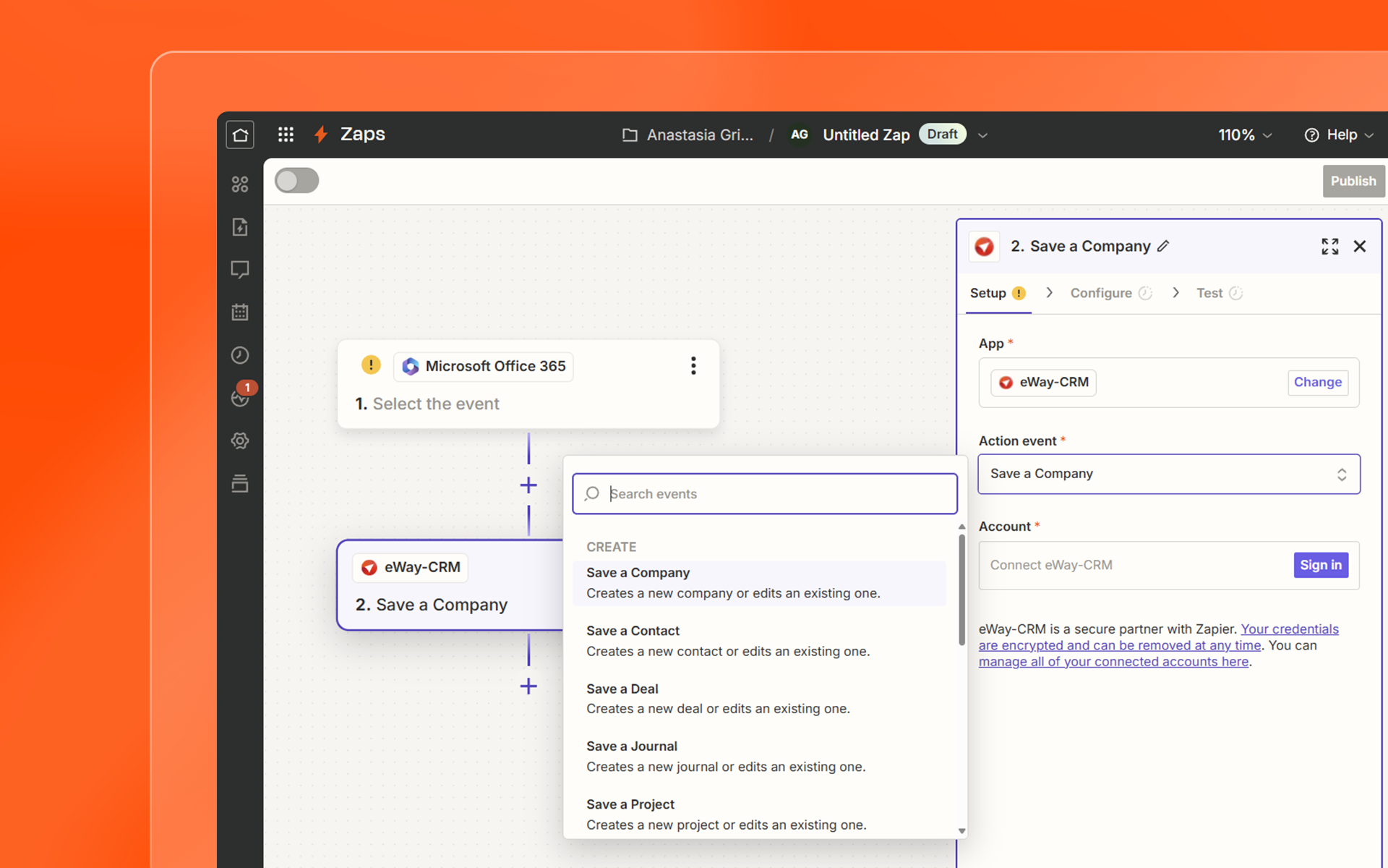This screenshot has width=1388, height=868.
Task: Click the Draft status badge
Action: click(x=942, y=134)
